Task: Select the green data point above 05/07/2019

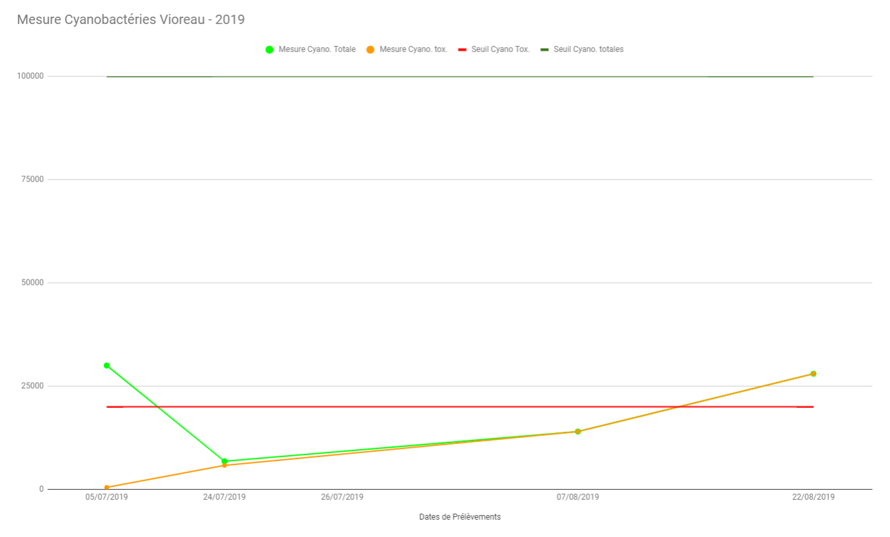Action: tap(106, 365)
